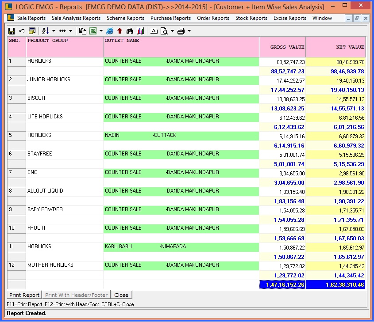The height and width of the screenshot is (322, 374).
Task: Click bold net subtotal 6,60,979.32
Action: 336,146
